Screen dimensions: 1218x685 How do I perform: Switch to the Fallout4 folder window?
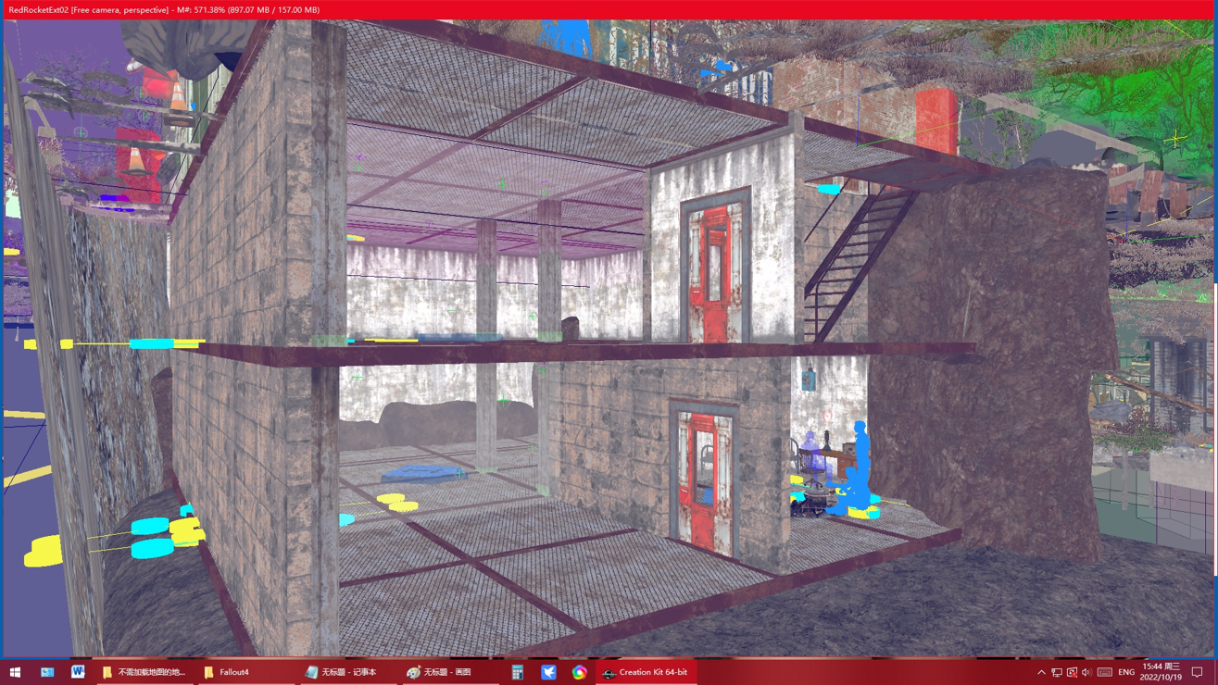(x=245, y=672)
